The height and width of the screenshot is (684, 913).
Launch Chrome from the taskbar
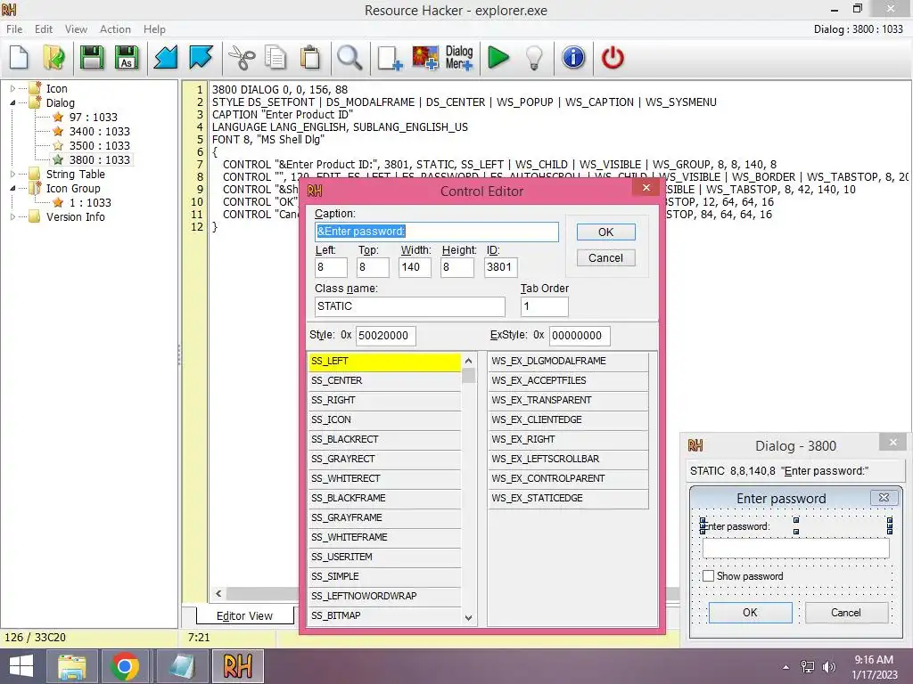tap(124, 666)
